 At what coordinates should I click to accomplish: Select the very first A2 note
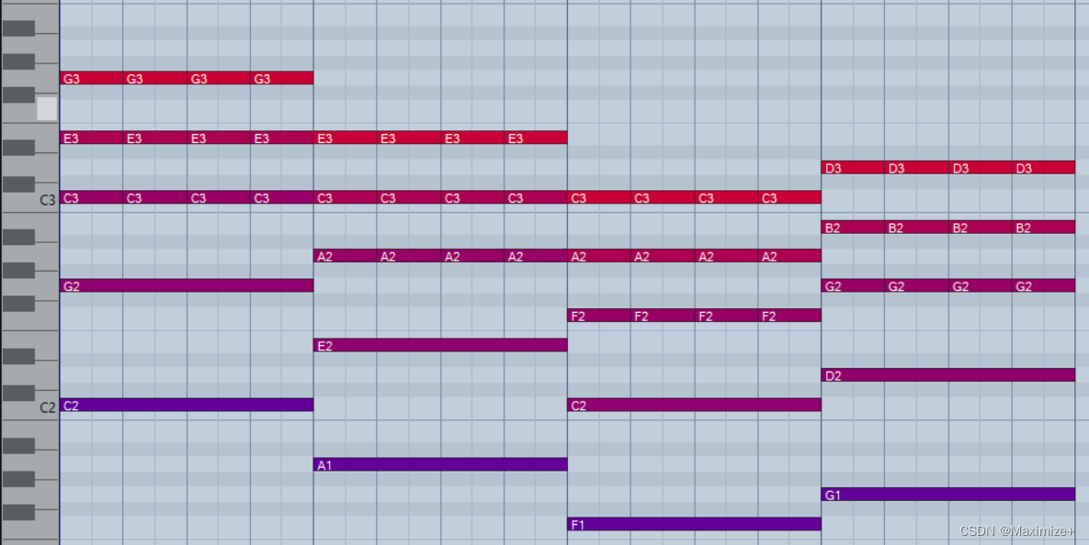point(346,256)
